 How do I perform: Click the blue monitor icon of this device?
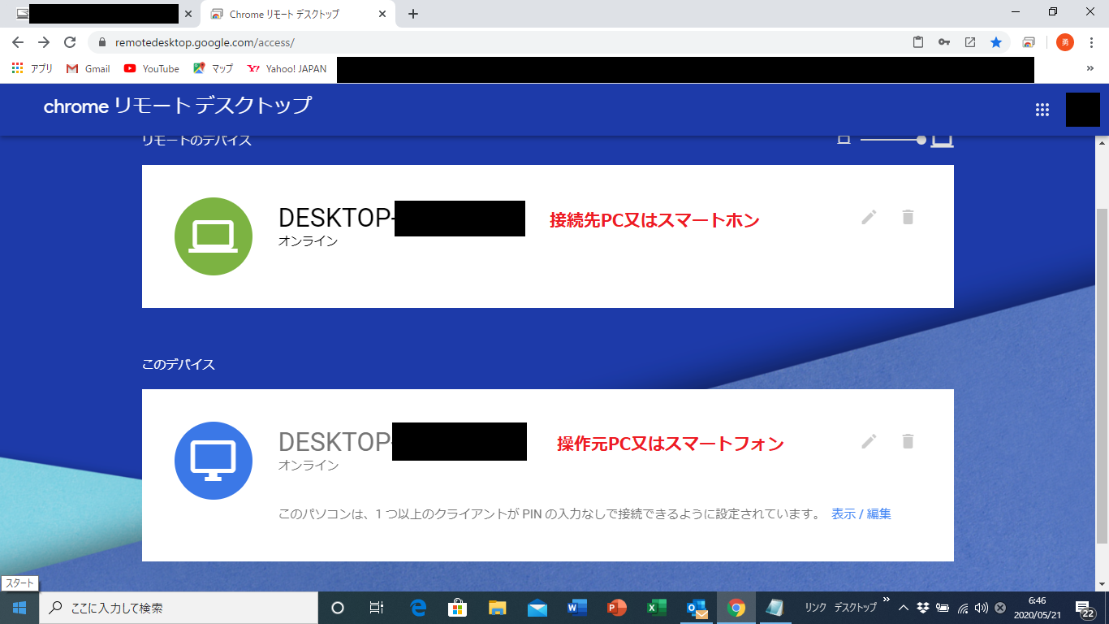(214, 461)
